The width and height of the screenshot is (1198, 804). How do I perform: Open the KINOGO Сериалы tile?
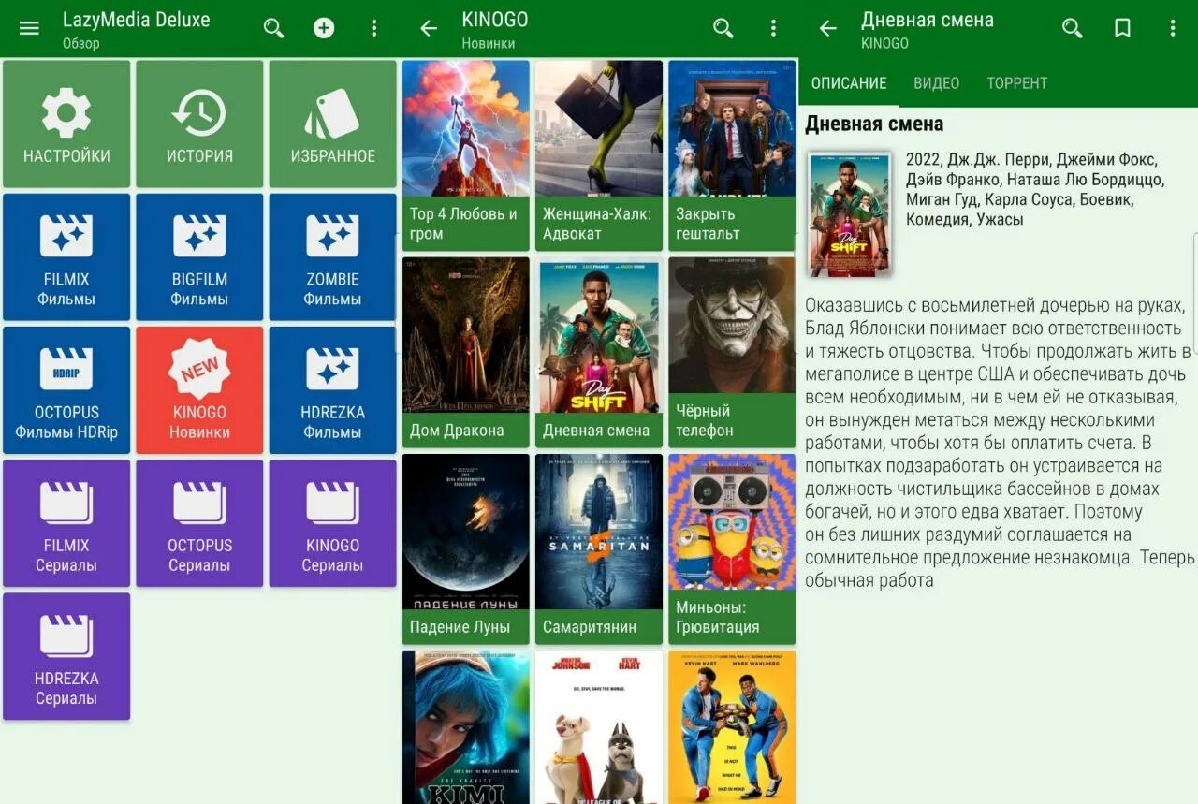[332, 523]
